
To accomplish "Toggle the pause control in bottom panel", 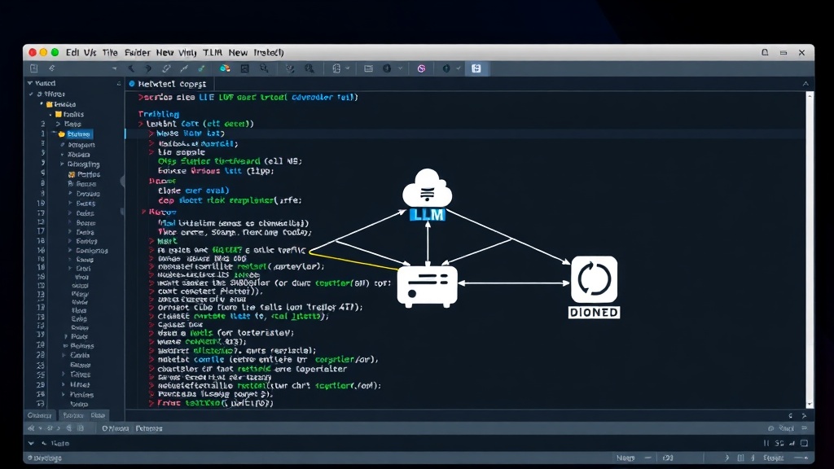I will (x=766, y=443).
